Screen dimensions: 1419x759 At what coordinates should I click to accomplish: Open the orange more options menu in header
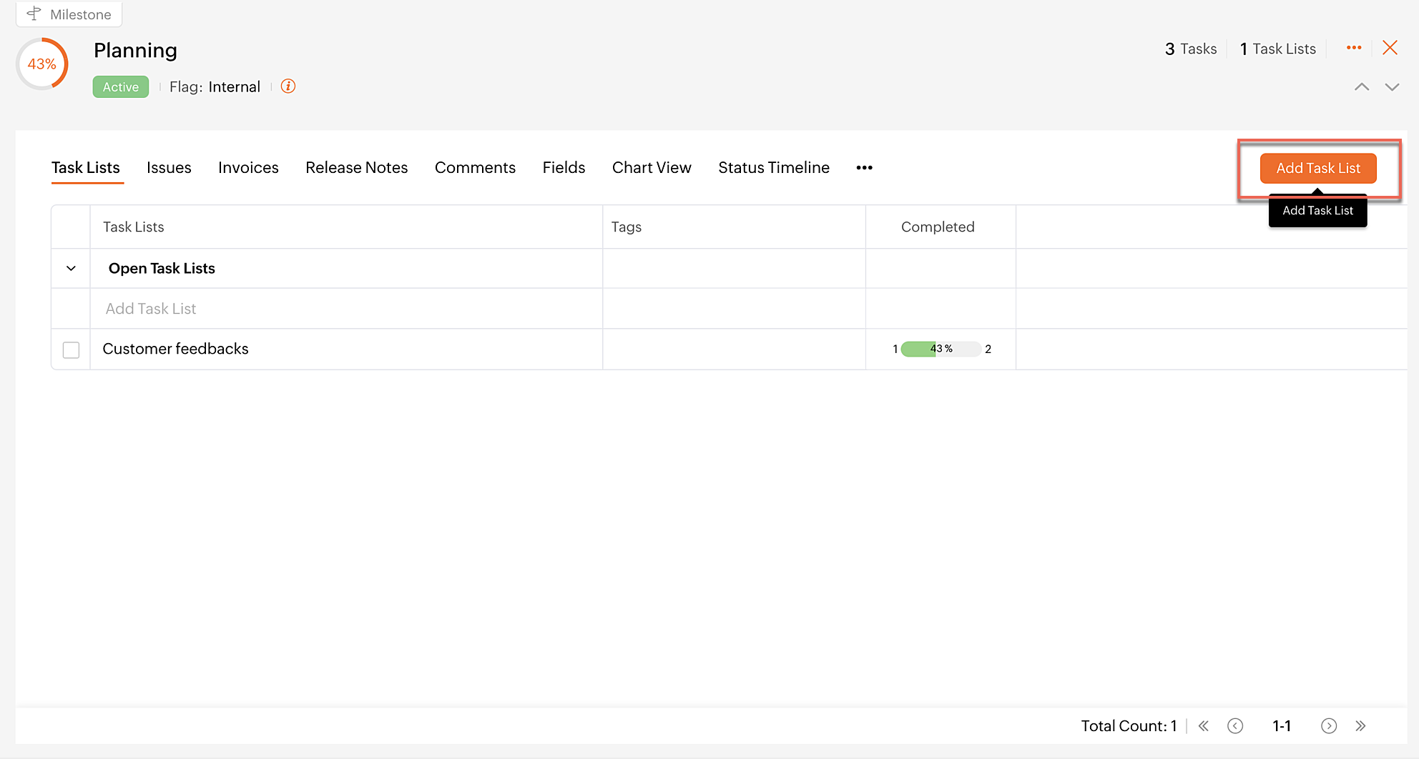[x=1354, y=48]
